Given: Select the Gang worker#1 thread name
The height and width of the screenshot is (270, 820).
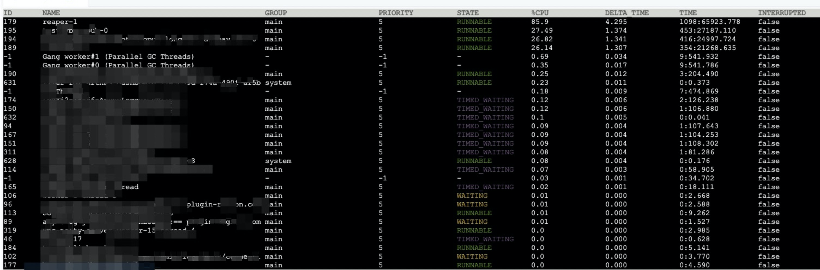Looking at the screenshot, I should coord(118,56).
